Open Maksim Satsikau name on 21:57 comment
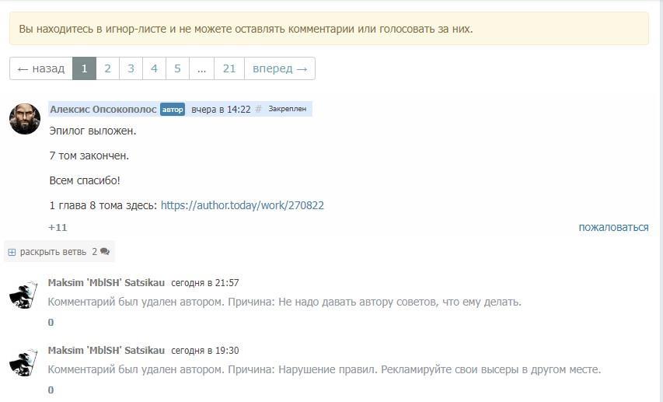 (x=106, y=283)
